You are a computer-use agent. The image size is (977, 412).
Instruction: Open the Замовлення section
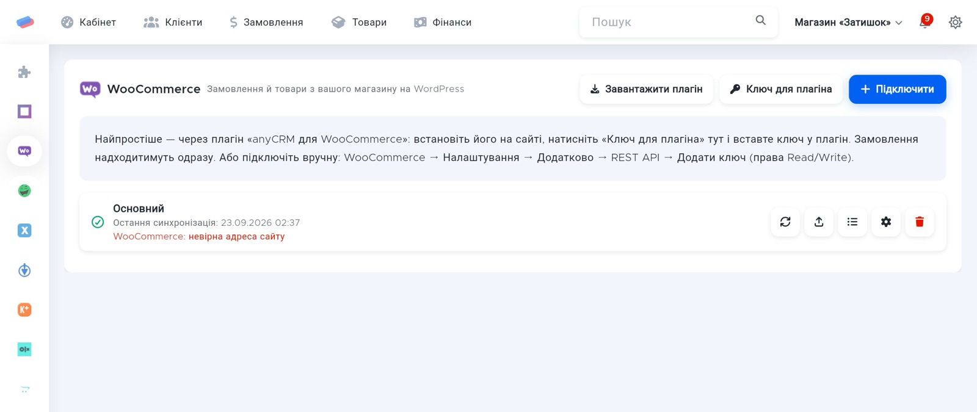(266, 22)
